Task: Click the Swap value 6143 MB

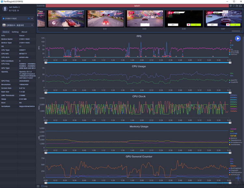Action: click(x=23, y=99)
